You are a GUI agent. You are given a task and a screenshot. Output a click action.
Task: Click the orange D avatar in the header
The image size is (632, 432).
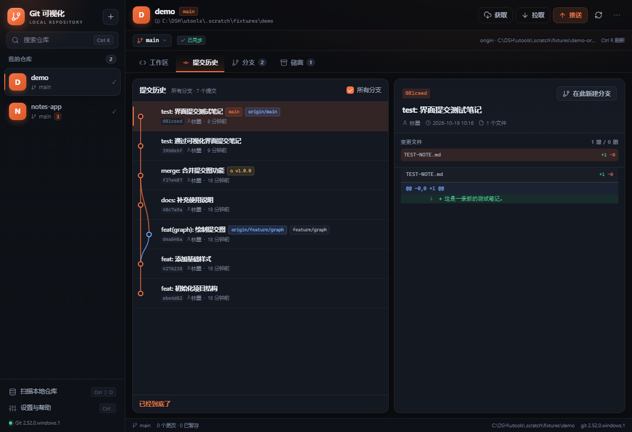(x=141, y=15)
